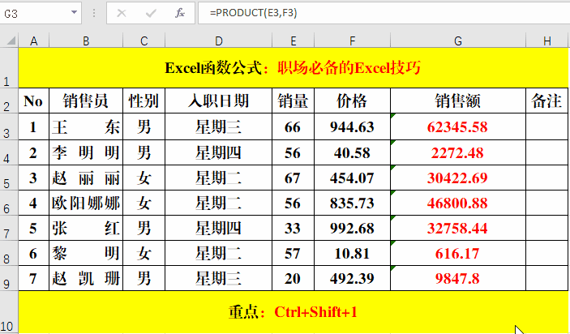Click quantity cell 33

tap(293, 228)
